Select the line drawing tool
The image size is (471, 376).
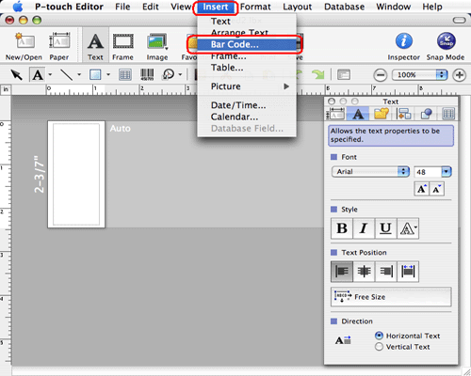click(66, 74)
